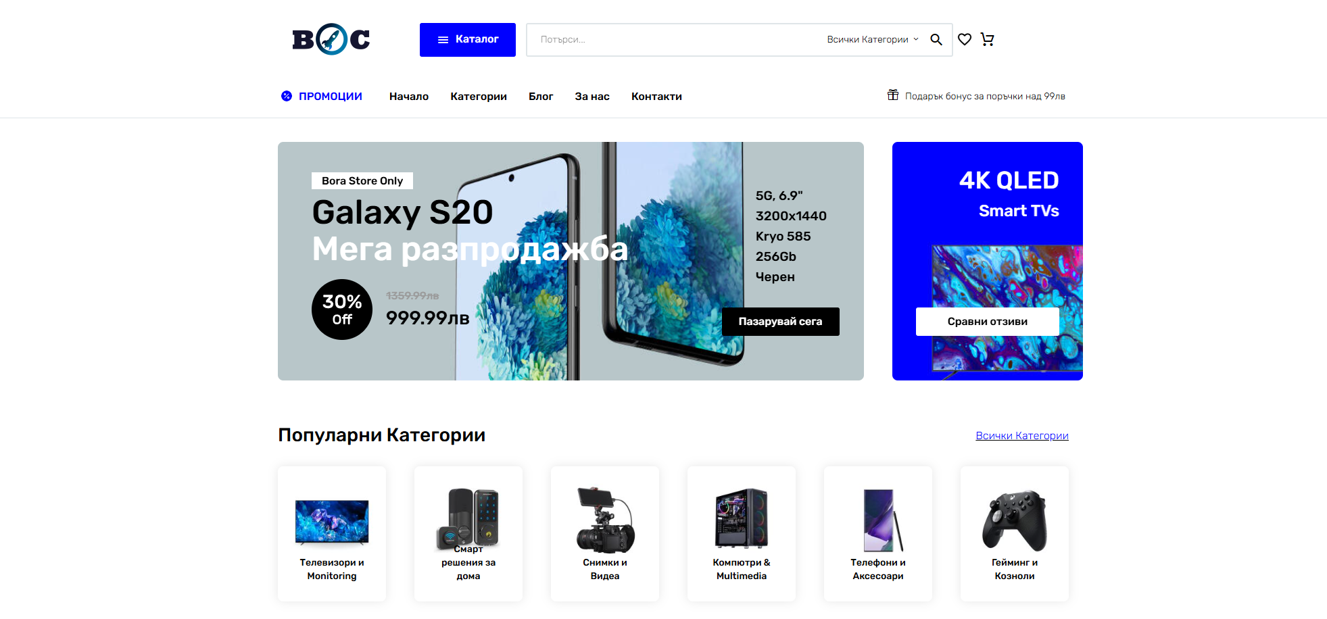Click the search magnifier icon
Viewport: 1327px width, 619px height.
tap(936, 40)
